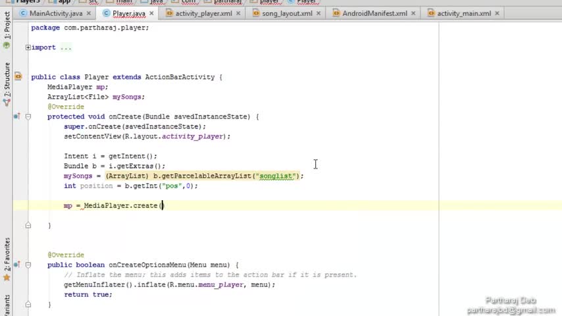Click the XML icon on song_layout.xml tab

[x=256, y=13]
